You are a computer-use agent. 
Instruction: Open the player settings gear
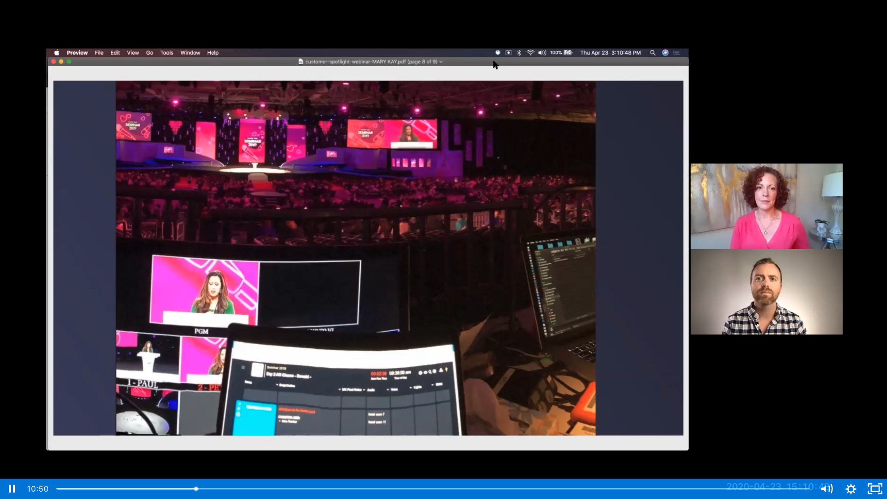click(x=851, y=488)
